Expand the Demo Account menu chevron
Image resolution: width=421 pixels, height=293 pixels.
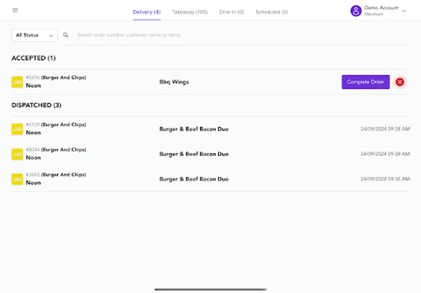404,11
